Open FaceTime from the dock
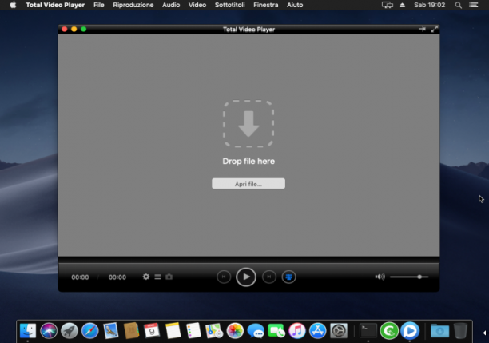 tap(276, 331)
